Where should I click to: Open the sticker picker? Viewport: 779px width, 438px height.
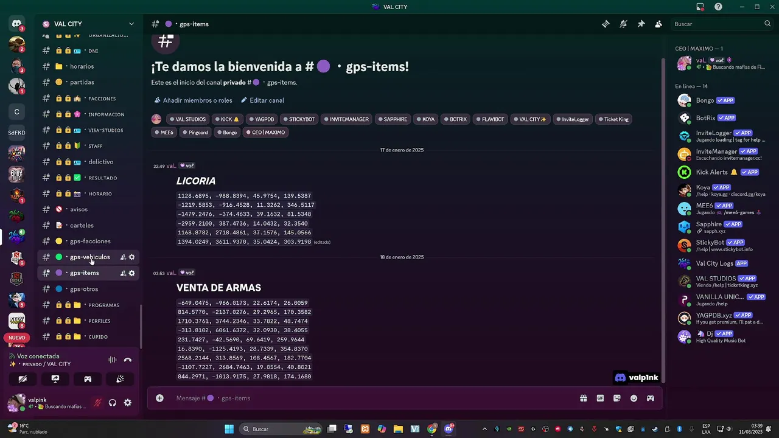point(617,398)
